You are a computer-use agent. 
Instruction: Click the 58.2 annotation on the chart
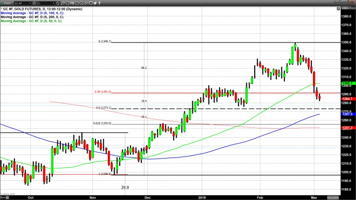[x=144, y=68]
